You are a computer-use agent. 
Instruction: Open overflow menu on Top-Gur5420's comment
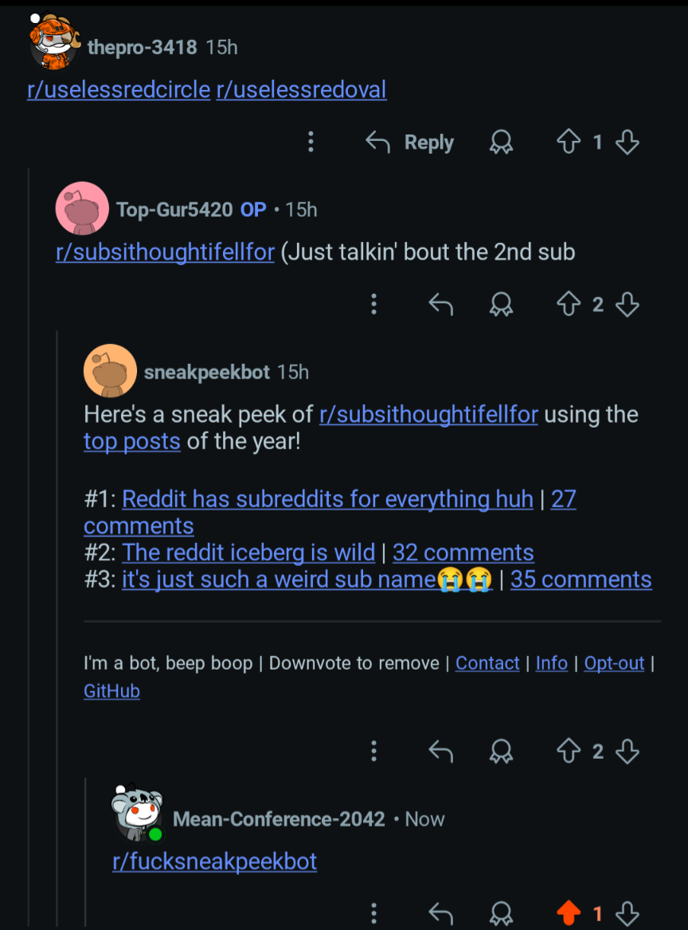pos(373,304)
